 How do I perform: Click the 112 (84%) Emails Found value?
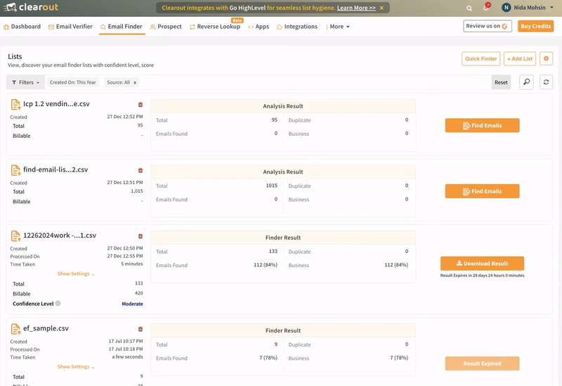coord(266,265)
